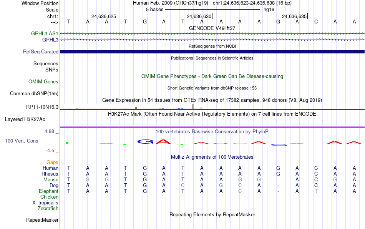Click the GTEx Gene Expression track title
The height and width of the screenshot is (229, 365).
(x=212, y=100)
